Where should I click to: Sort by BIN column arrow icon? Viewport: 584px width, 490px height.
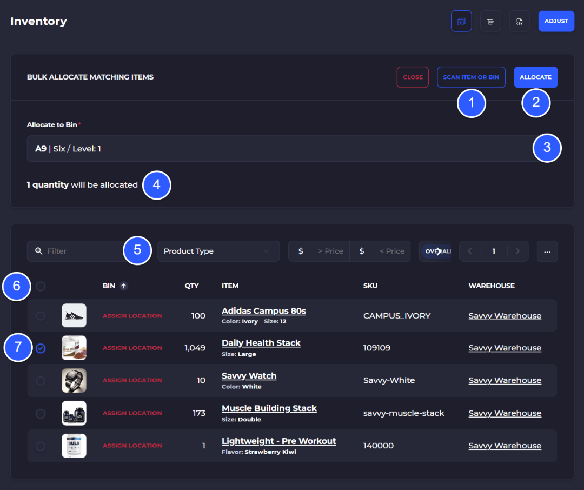click(124, 286)
